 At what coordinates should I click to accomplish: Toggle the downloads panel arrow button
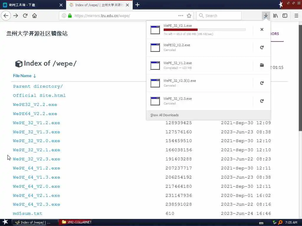click(266, 16)
